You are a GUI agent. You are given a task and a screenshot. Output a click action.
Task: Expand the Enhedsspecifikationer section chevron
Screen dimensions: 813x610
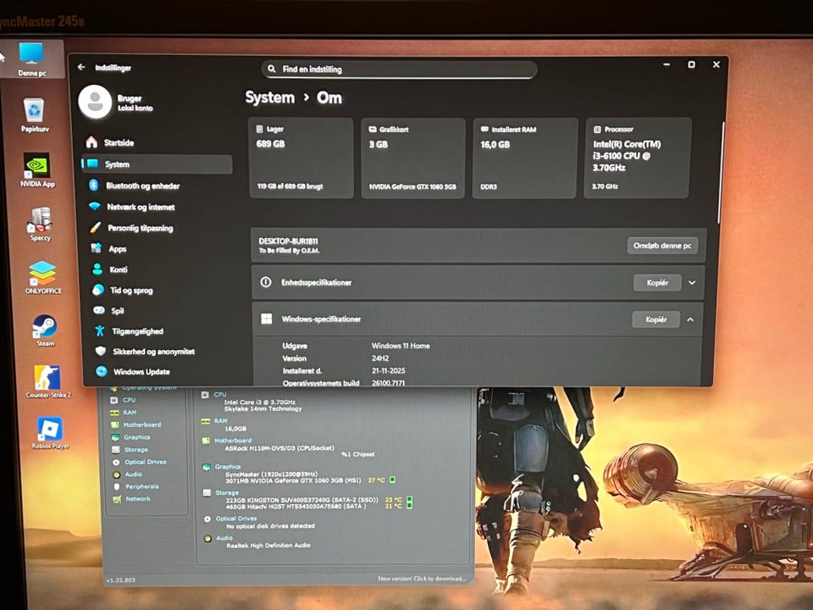[x=692, y=282]
